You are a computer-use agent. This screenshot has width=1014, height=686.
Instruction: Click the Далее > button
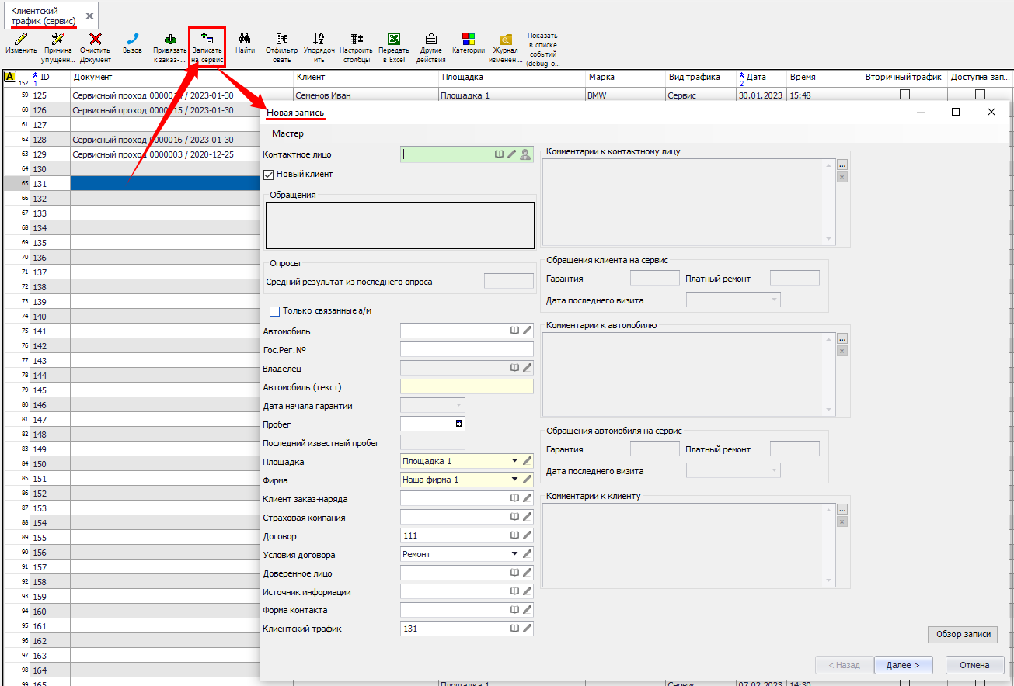(903, 665)
